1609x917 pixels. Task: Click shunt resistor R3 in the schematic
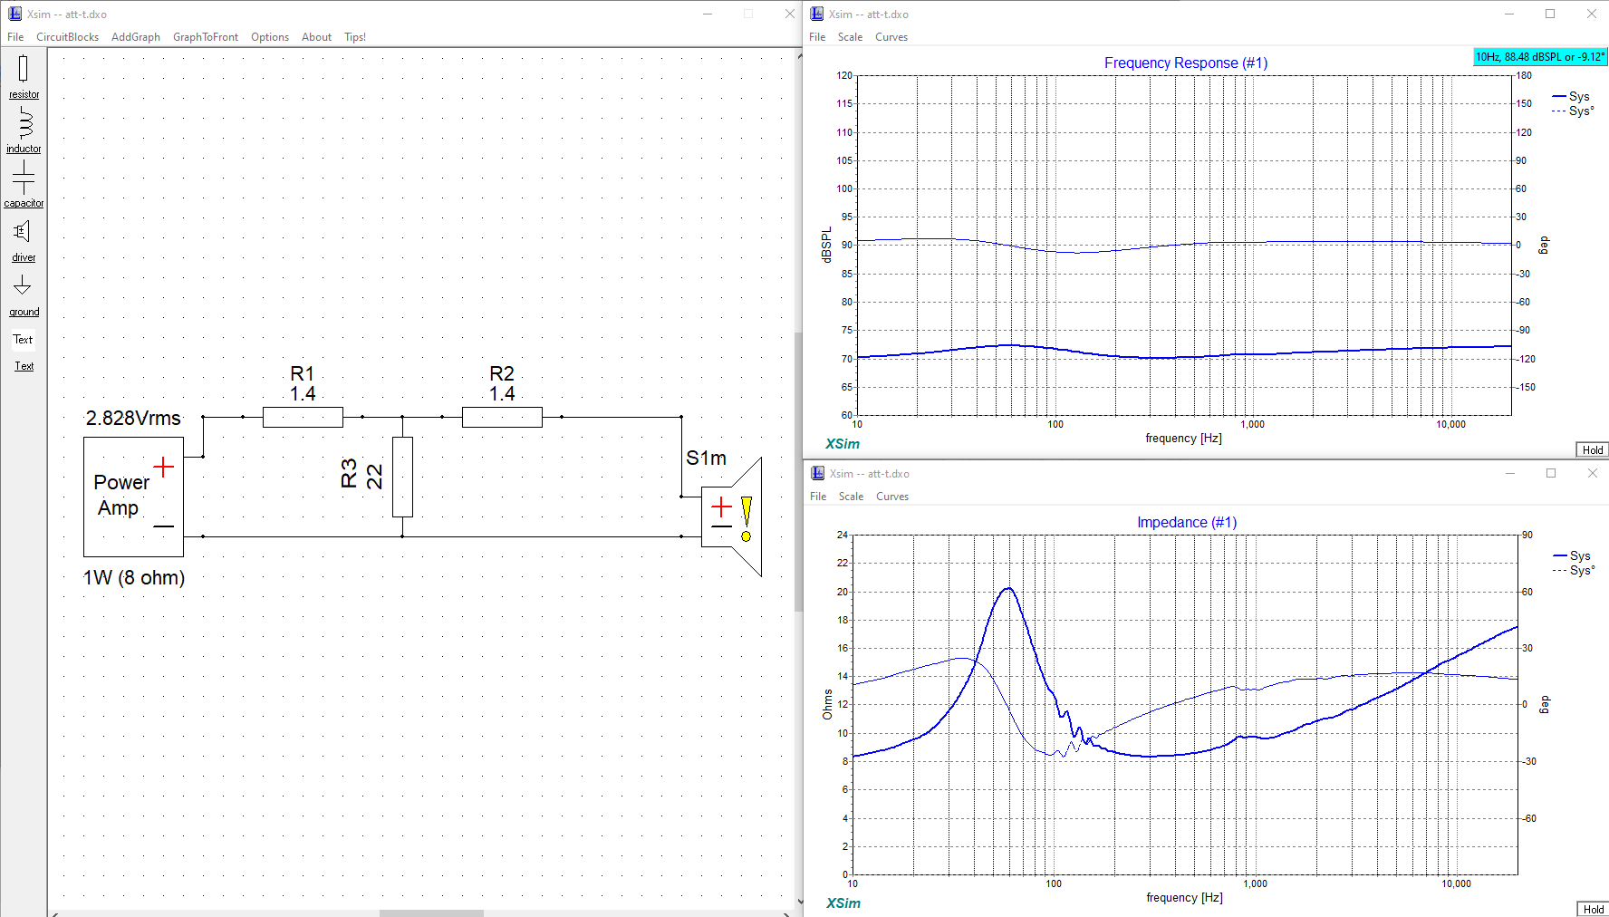[x=402, y=477]
